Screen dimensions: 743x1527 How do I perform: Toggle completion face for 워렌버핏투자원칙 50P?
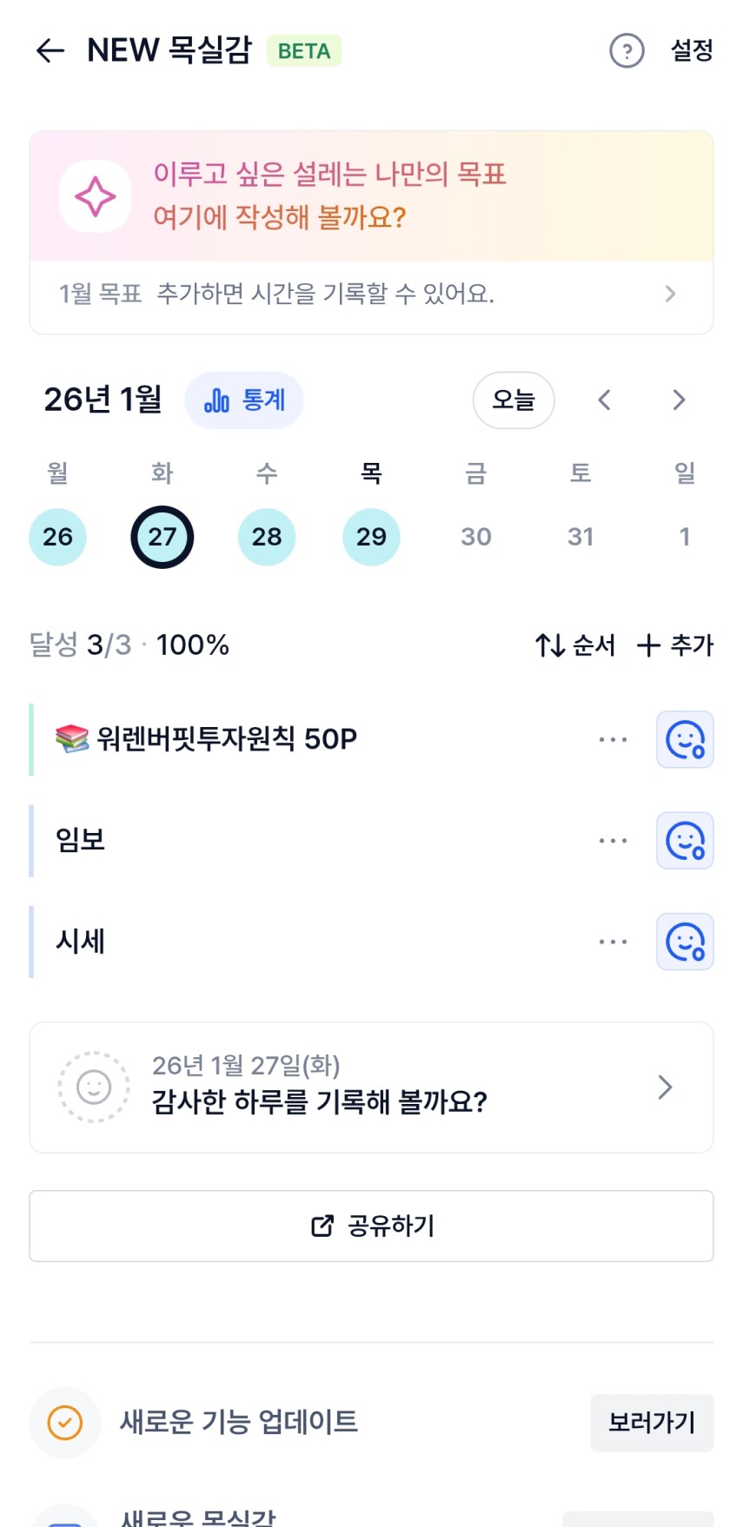tap(685, 740)
